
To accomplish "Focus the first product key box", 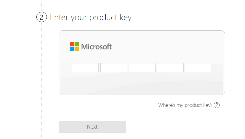I will (85, 68).
